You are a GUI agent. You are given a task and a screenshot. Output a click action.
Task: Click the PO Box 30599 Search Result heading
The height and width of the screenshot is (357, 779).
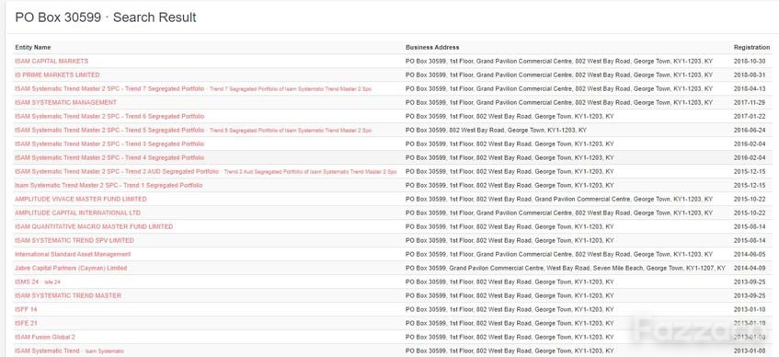point(106,17)
